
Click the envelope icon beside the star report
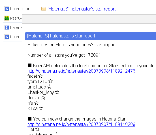click(x=44, y=9)
